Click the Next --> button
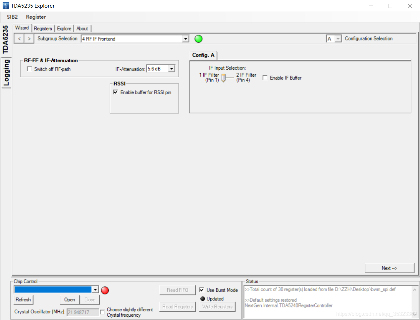Screen dimensions: 420x320 pyautogui.click(x=390, y=268)
